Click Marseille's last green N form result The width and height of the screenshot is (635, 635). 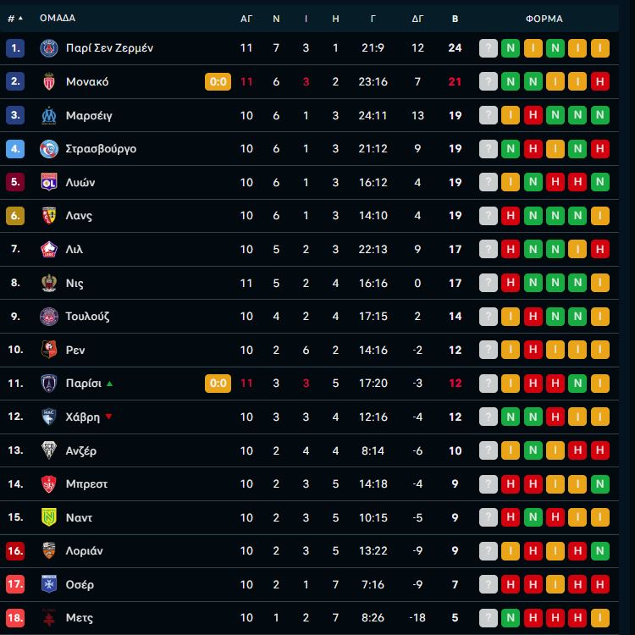click(x=599, y=115)
